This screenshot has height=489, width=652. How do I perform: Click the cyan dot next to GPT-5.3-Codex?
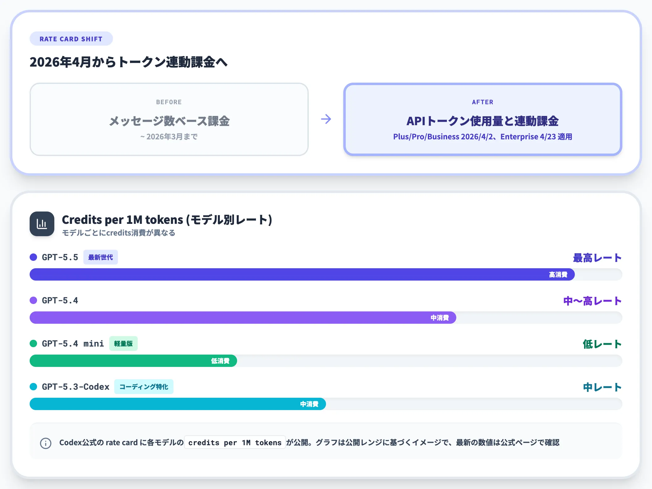[33, 387]
